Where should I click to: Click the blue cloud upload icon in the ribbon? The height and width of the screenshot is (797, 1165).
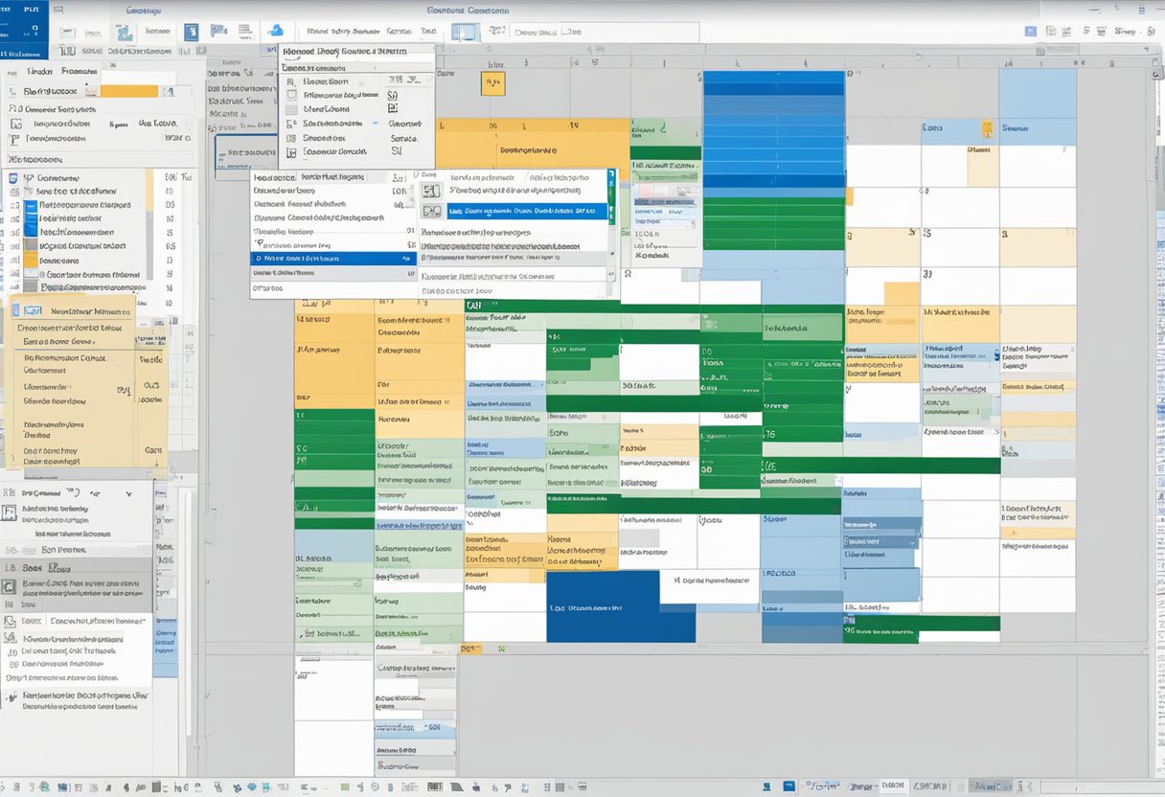276,32
